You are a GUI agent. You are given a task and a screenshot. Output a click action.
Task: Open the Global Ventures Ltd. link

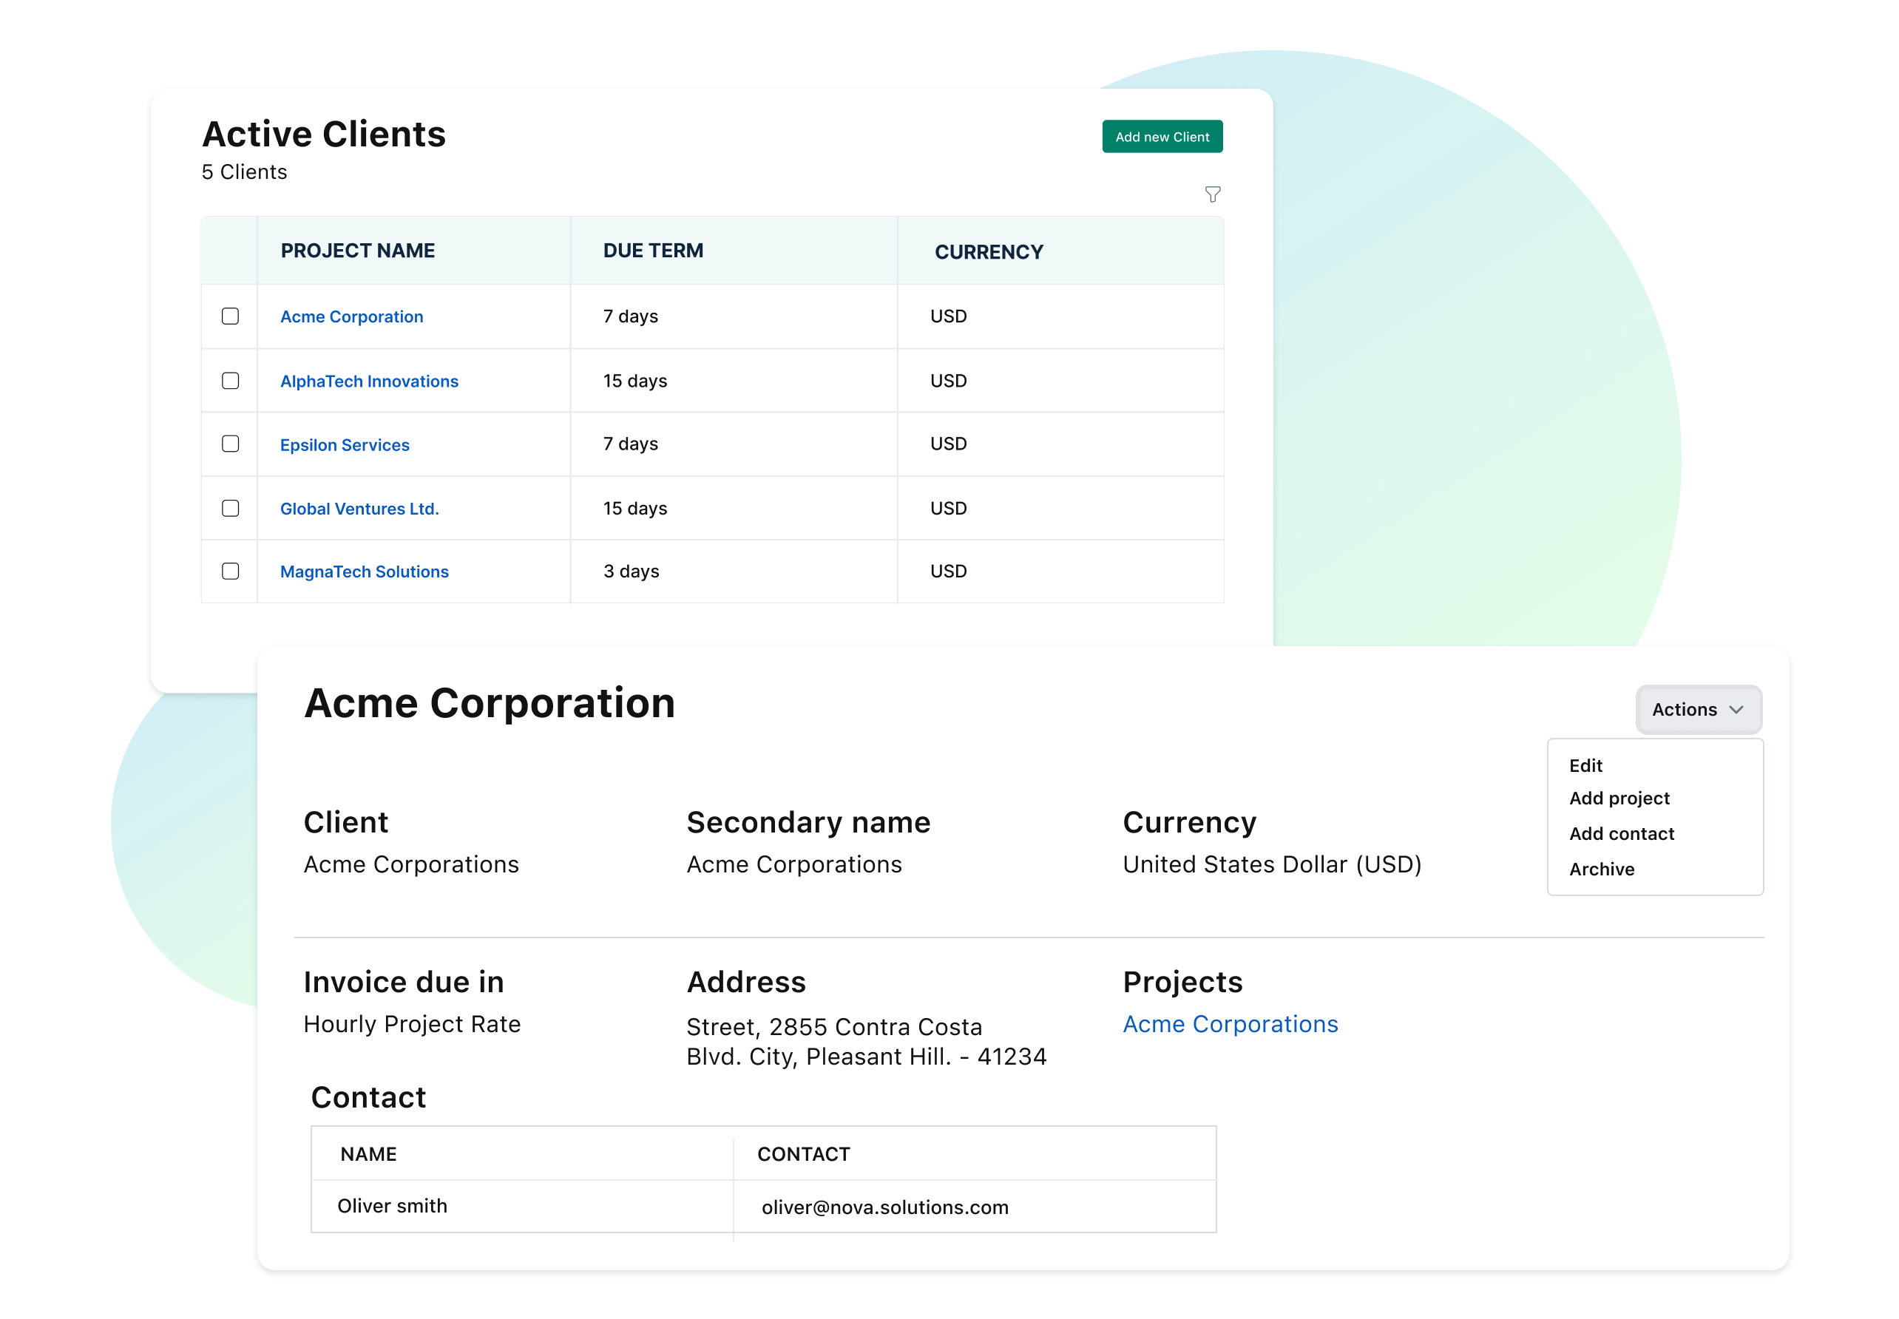[x=359, y=508]
